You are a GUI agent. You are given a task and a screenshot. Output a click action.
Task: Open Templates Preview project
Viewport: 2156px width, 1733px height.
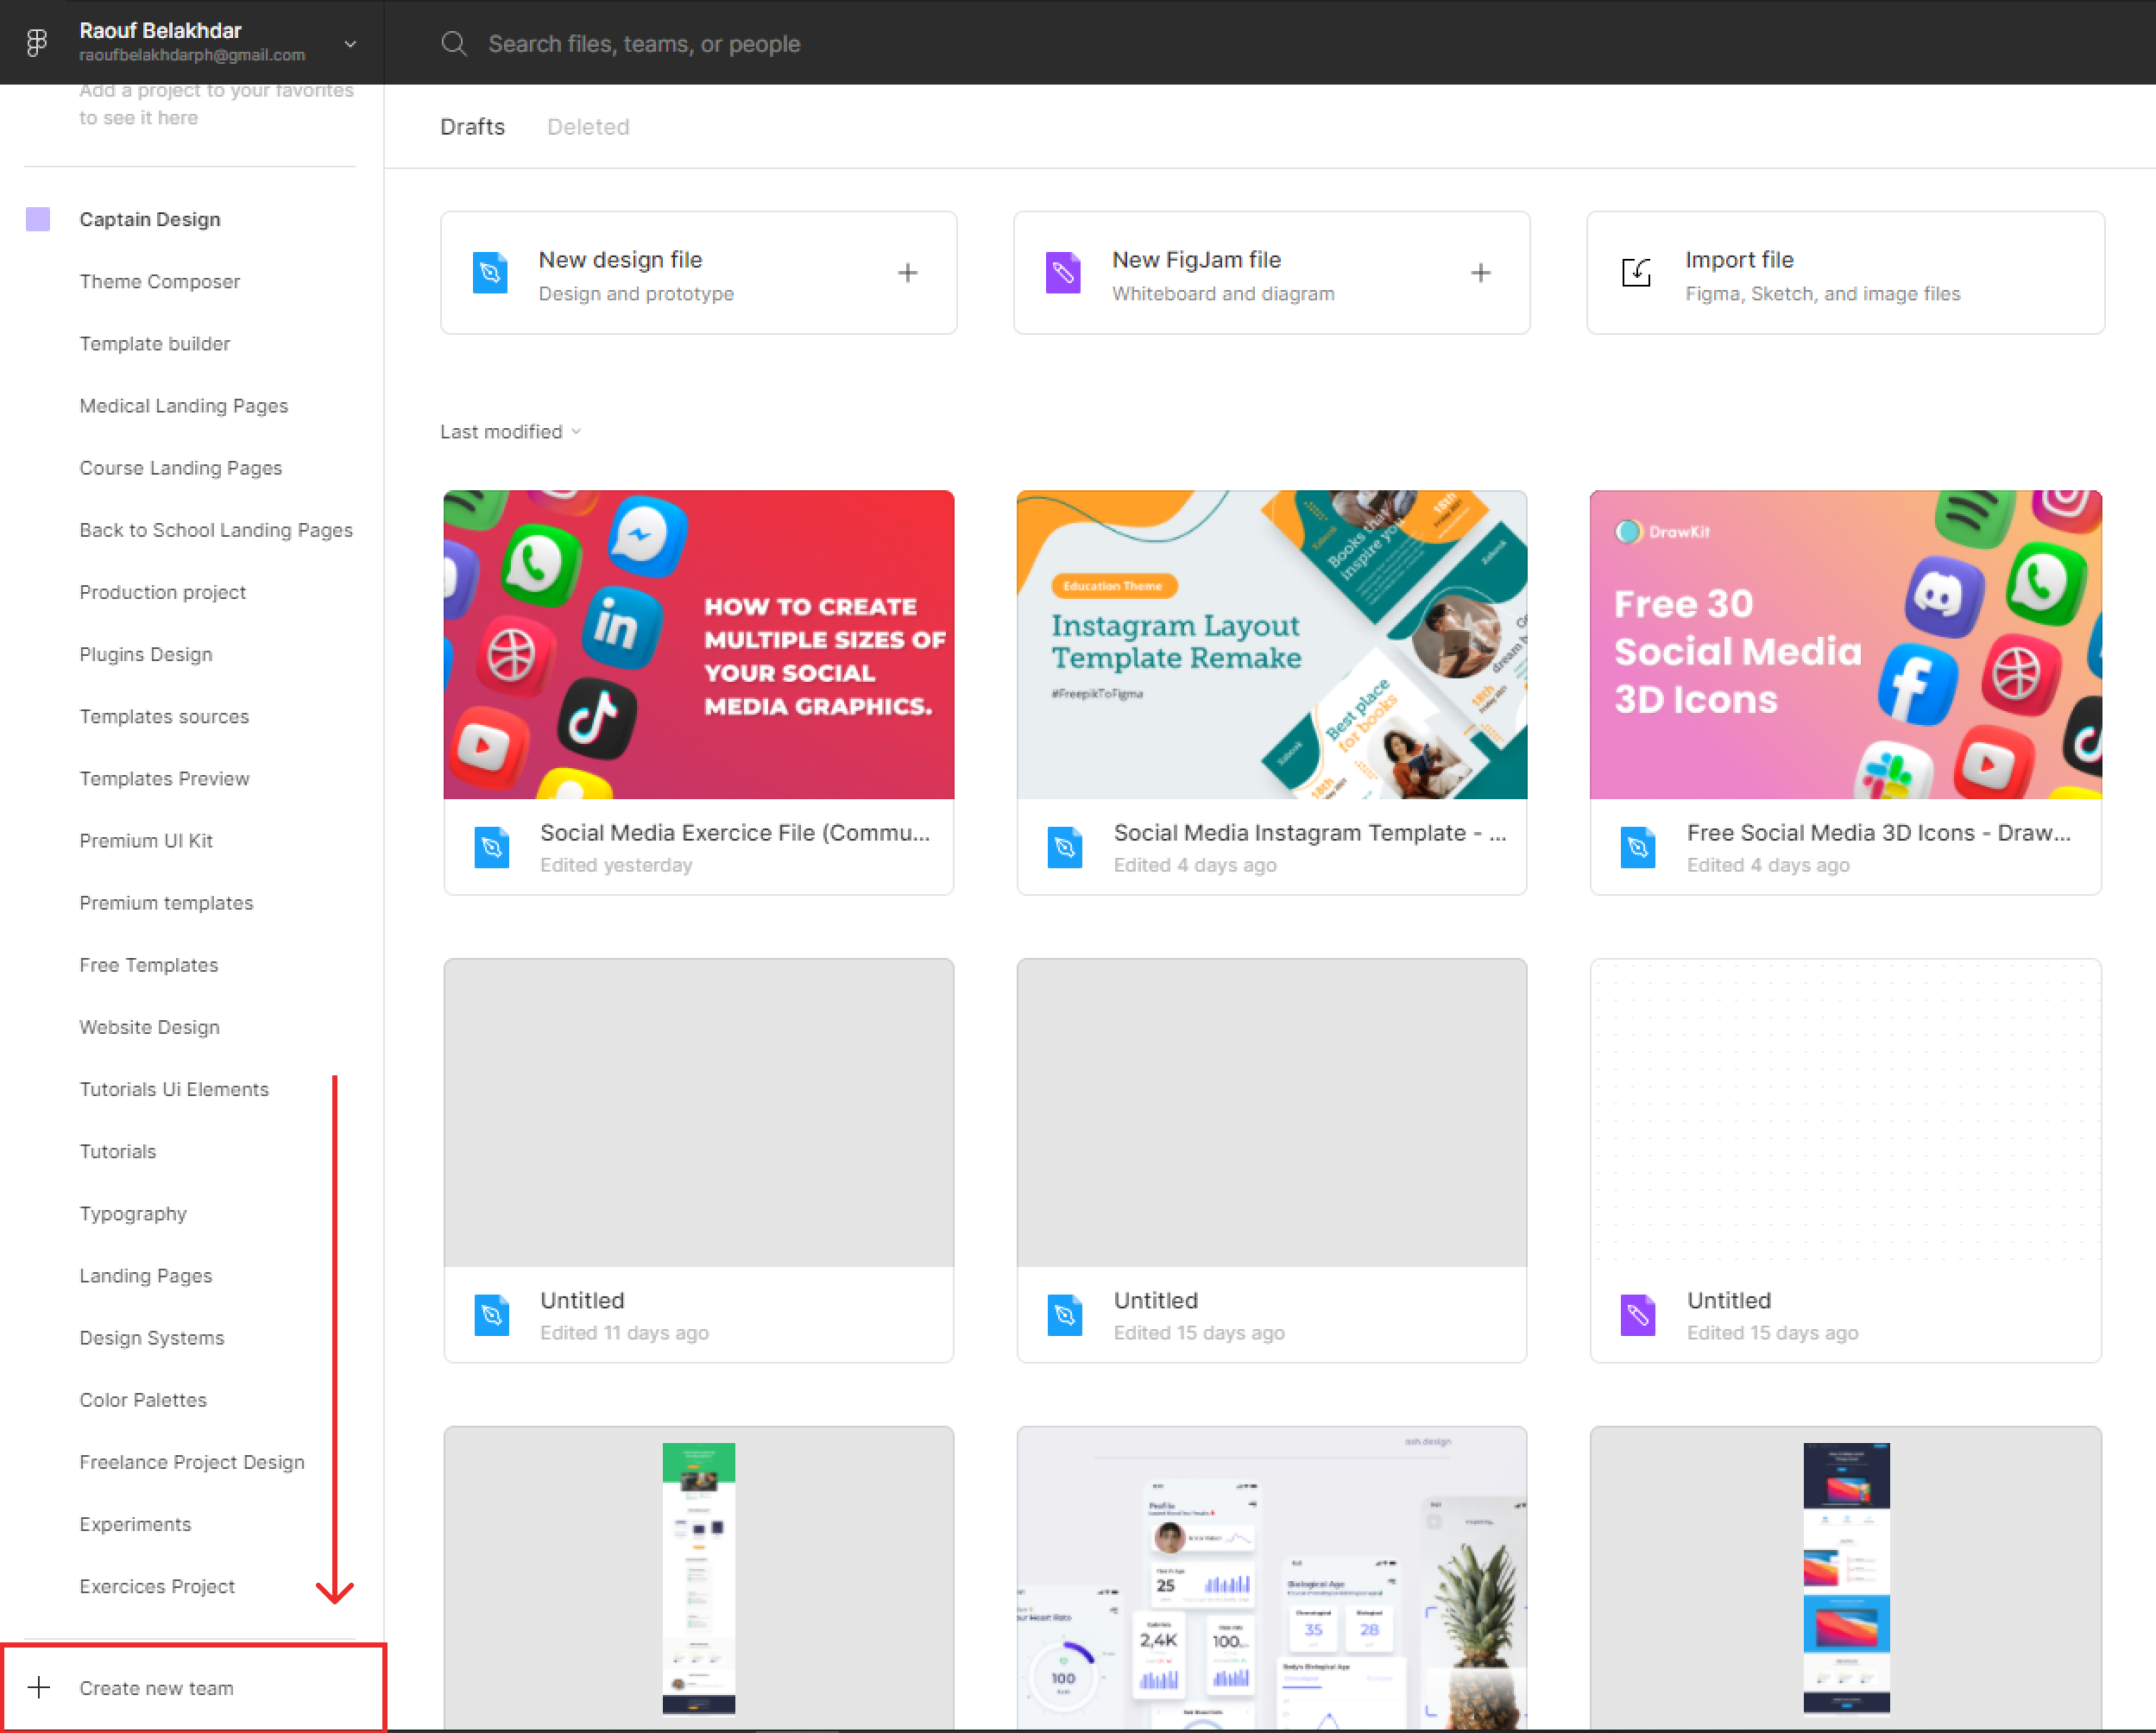click(x=165, y=778)
